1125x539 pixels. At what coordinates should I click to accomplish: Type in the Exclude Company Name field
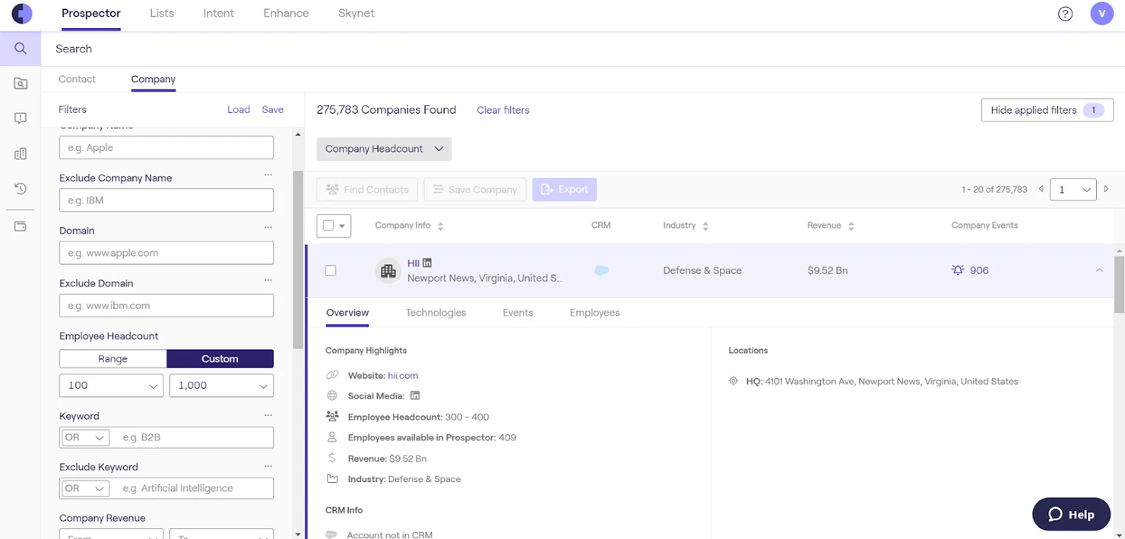click(x=166, y=200)
